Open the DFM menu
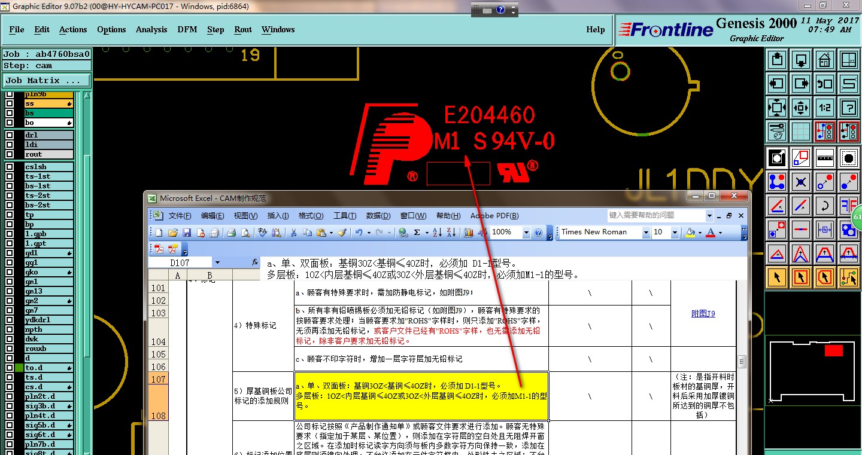The height and width of the screenshot is (455, 862). coord(187,29)
